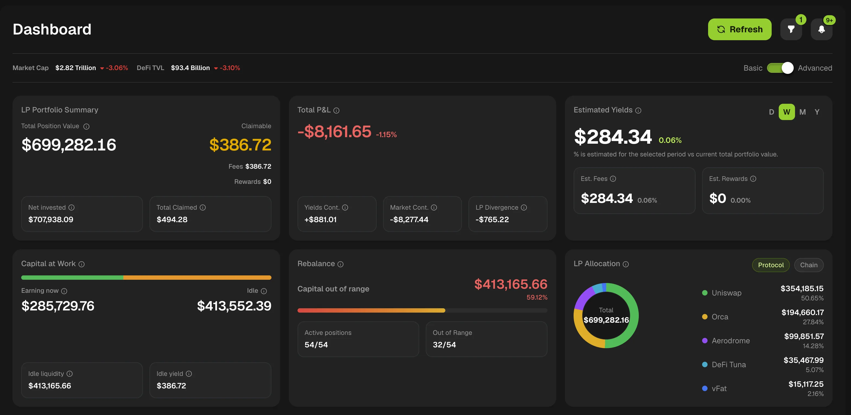Click info icon beside Net invested
The height and width of the screenshot is (415, 851).
point(71,207)
